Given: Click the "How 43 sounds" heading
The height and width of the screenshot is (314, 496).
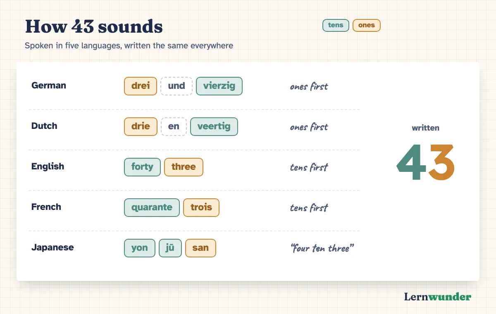Looking at the screenshot, I should pos(94,27).
